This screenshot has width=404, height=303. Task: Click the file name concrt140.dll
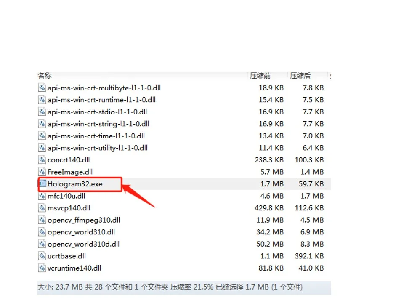pos(69,160)
